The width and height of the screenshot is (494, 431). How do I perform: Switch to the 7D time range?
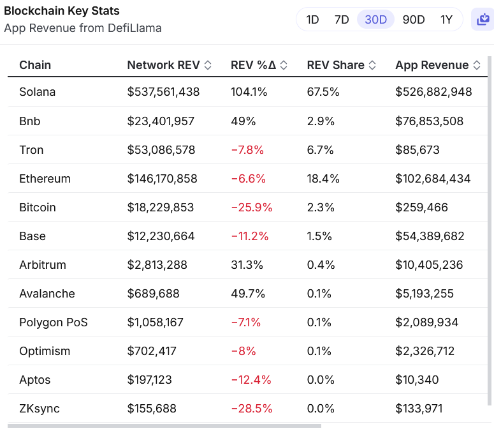tap(342, 19)
